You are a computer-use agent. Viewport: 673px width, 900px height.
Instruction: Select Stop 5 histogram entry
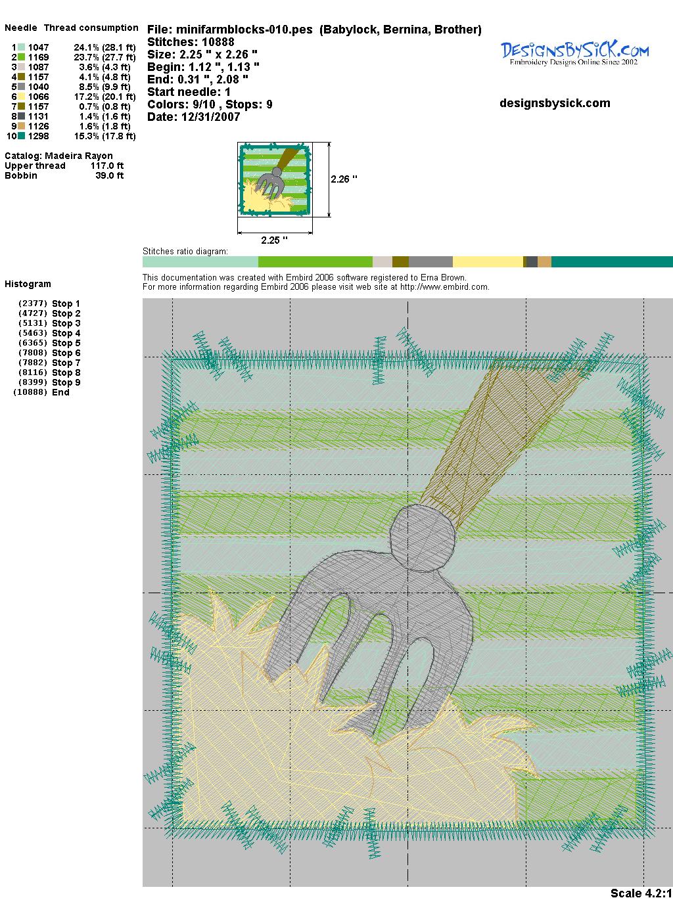point(66,343)
